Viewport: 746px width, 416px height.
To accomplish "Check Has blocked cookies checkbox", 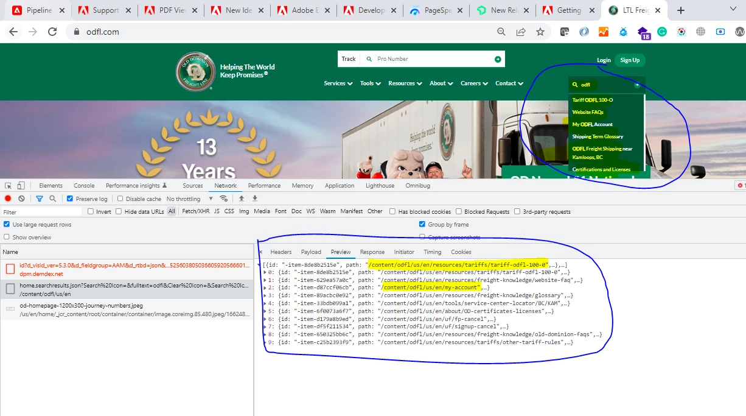I will tap(392, 211).
